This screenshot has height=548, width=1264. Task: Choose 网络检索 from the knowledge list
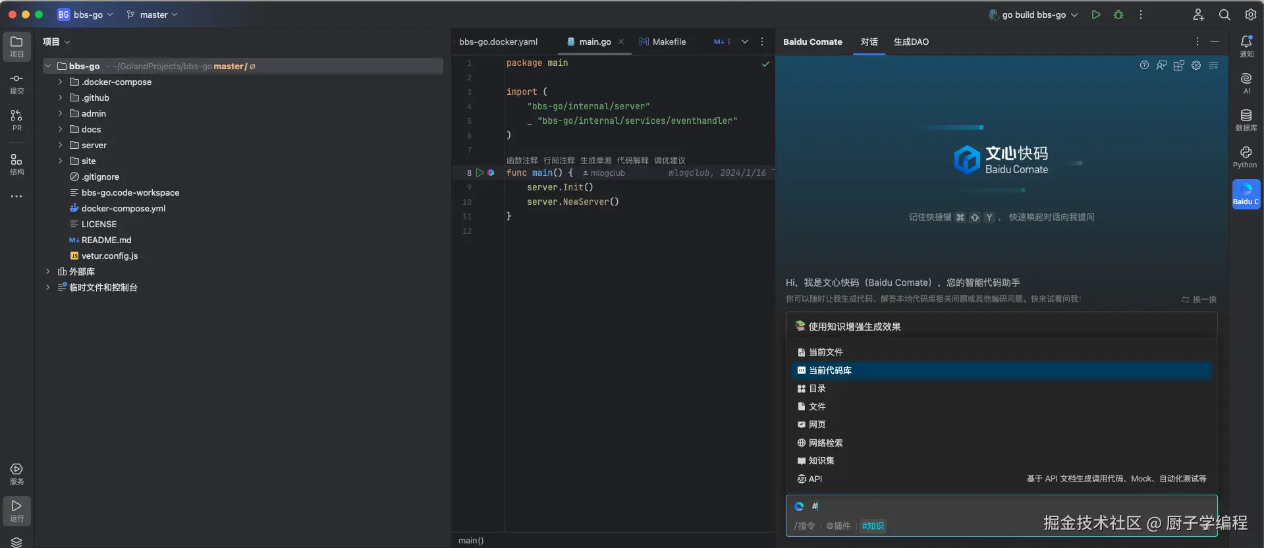1001,443
